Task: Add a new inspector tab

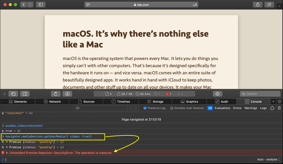Action: click(x=273, y=102)
